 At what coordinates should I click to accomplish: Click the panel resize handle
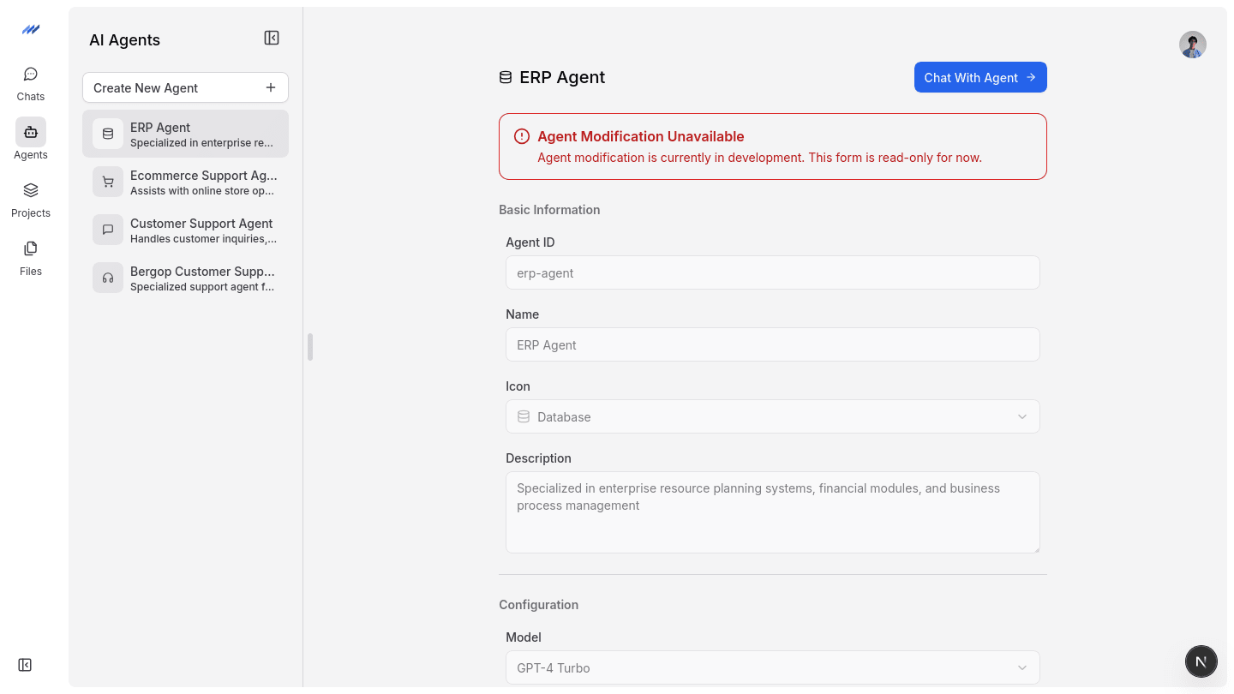310,347
